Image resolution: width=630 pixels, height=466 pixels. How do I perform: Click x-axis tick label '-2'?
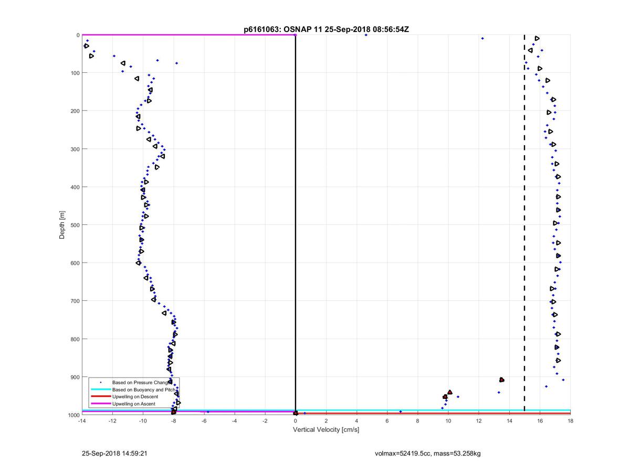click(x=265, y=420)
